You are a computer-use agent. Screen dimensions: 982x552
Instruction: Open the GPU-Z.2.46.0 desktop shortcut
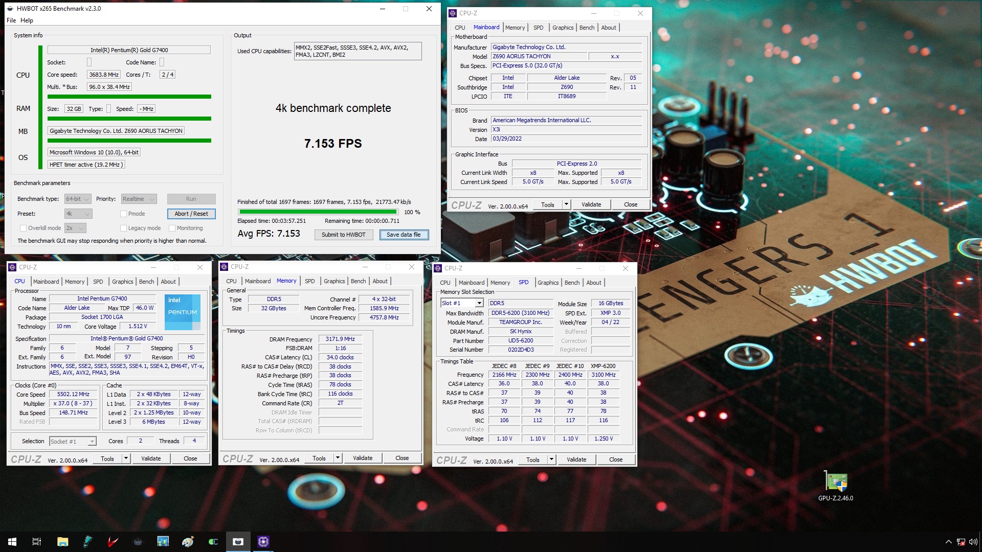(836, 486)
